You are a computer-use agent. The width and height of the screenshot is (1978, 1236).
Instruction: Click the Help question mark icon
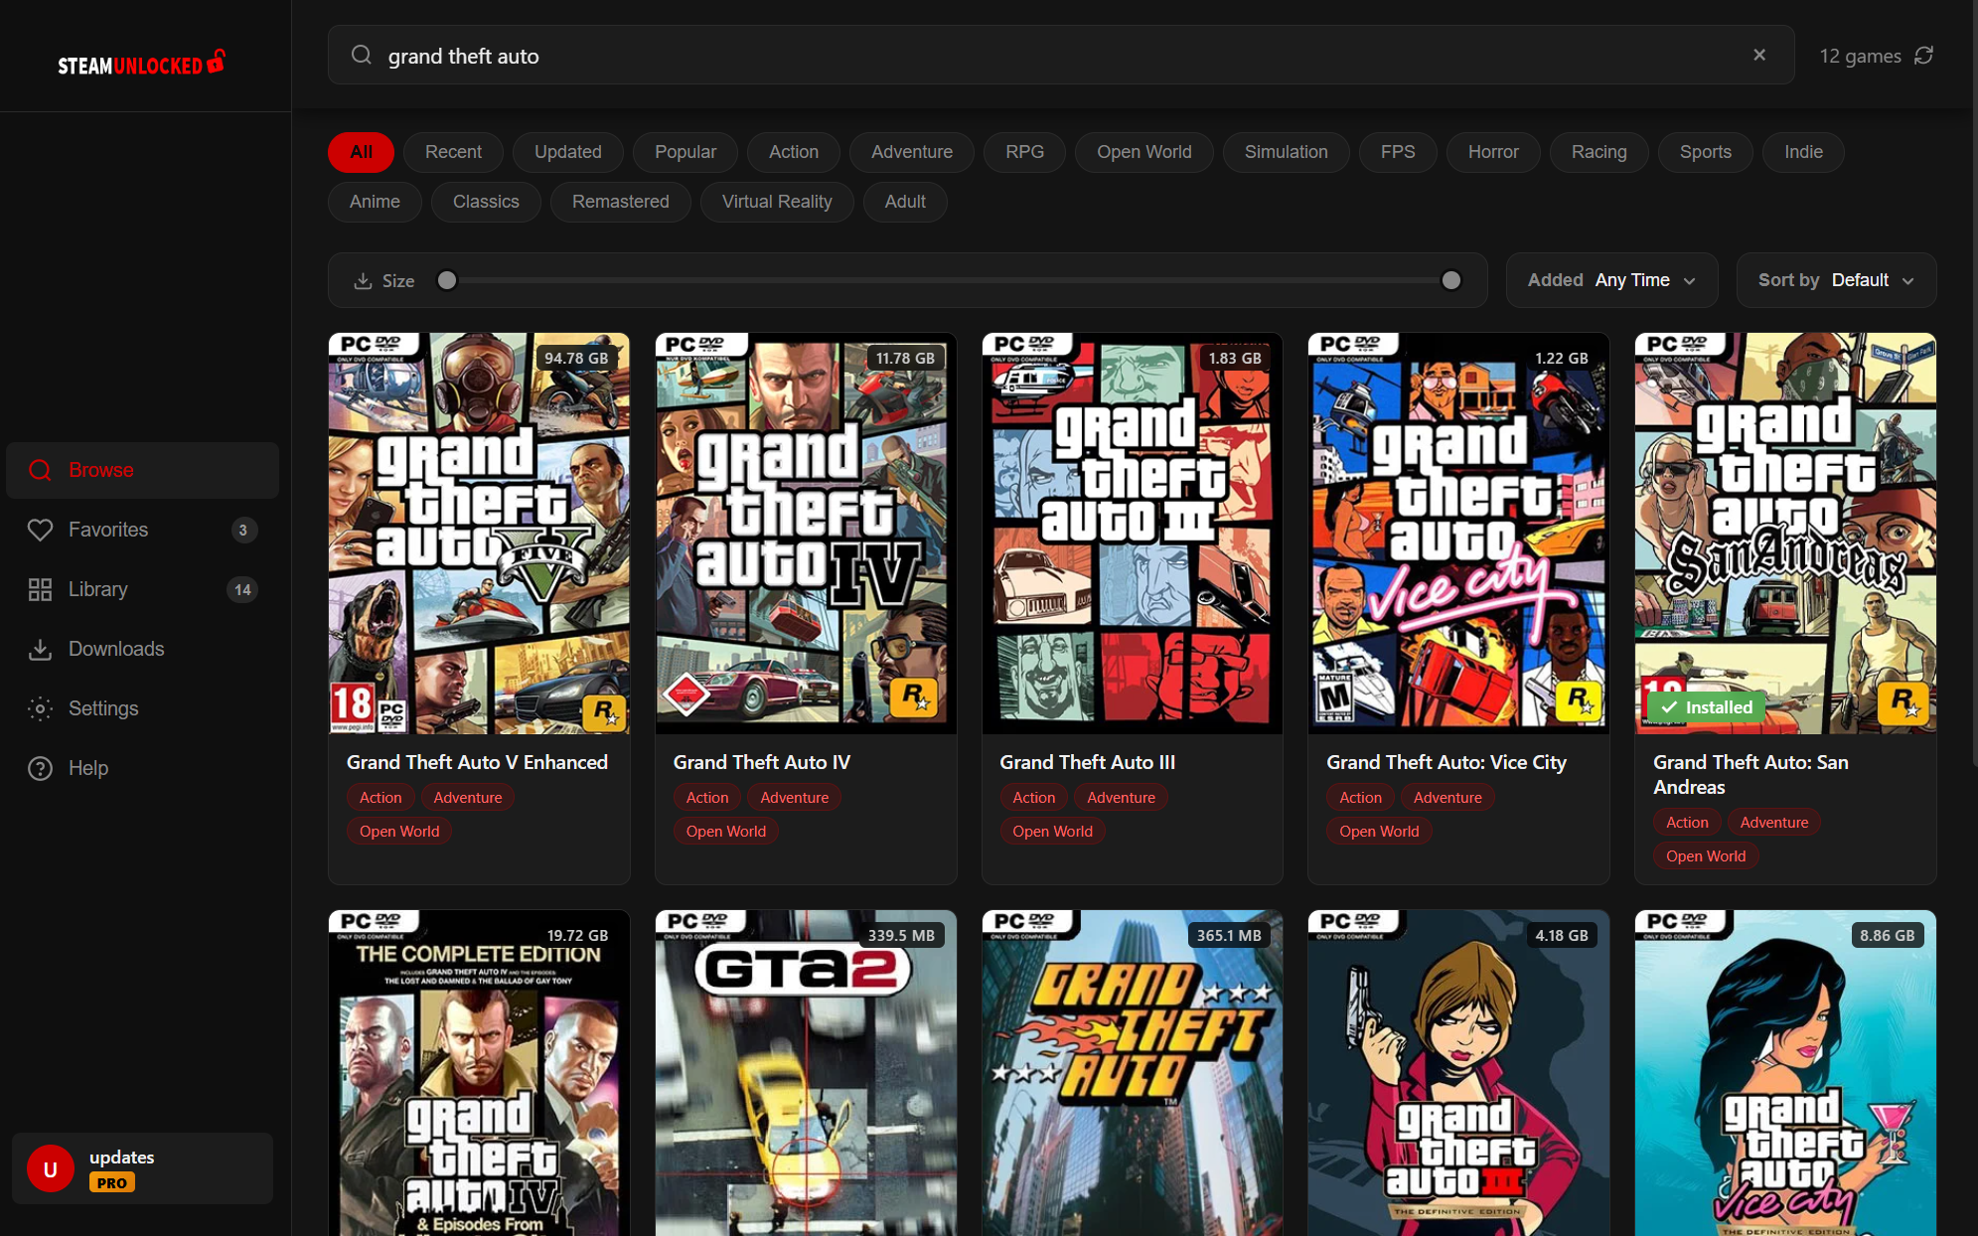coord(40,768)
